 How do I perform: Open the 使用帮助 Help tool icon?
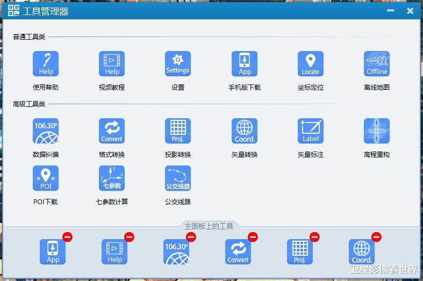(46, 63)
